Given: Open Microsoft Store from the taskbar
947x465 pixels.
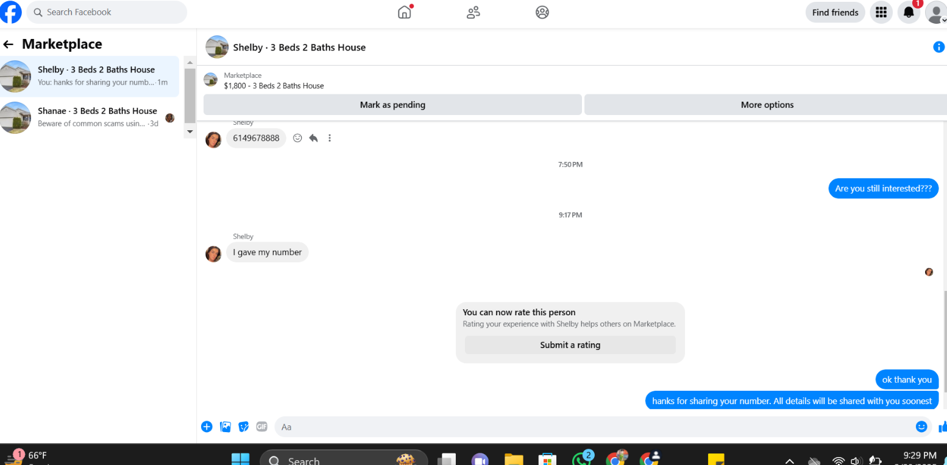Looking at the screenshot, I should pos(547,459).
